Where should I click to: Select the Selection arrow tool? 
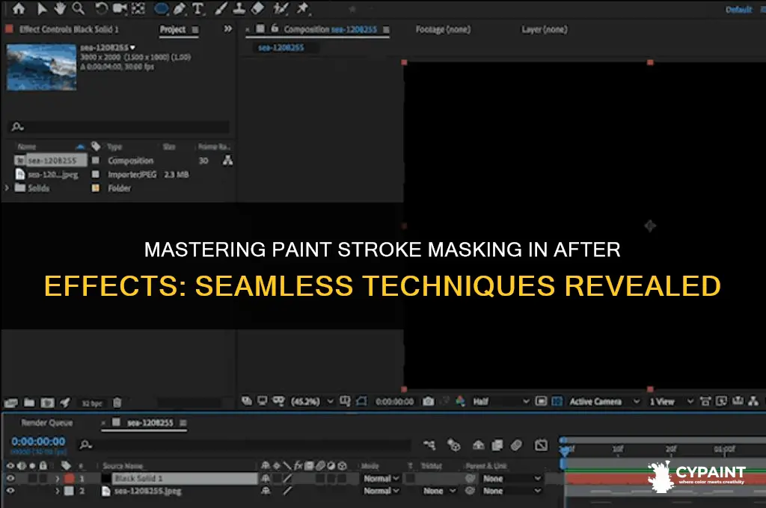coord(42,8)
